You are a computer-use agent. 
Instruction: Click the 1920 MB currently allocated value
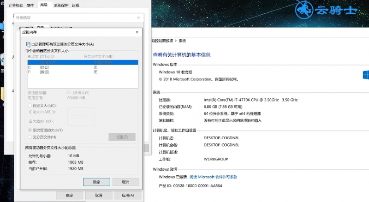coord(76,169)
